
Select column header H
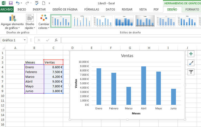(149, 48)
